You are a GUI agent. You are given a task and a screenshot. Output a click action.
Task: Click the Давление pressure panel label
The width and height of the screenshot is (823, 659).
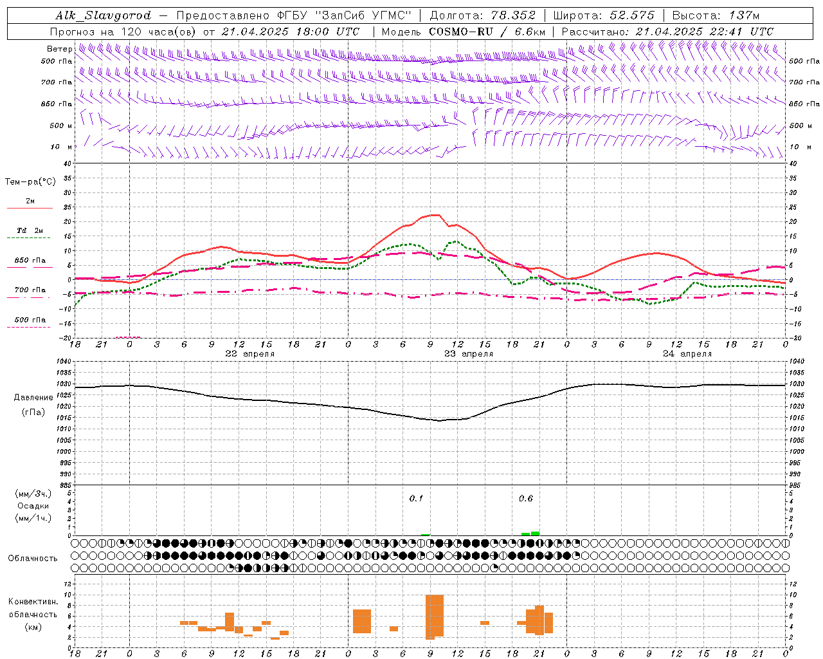pos(33,398)
